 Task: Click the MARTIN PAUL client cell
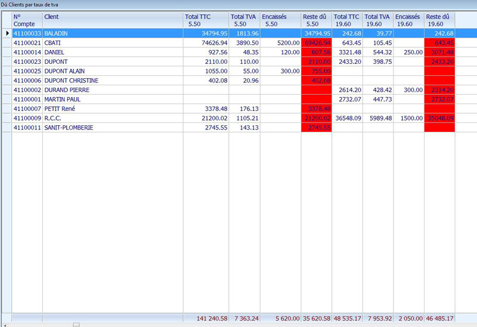point(112,99)
